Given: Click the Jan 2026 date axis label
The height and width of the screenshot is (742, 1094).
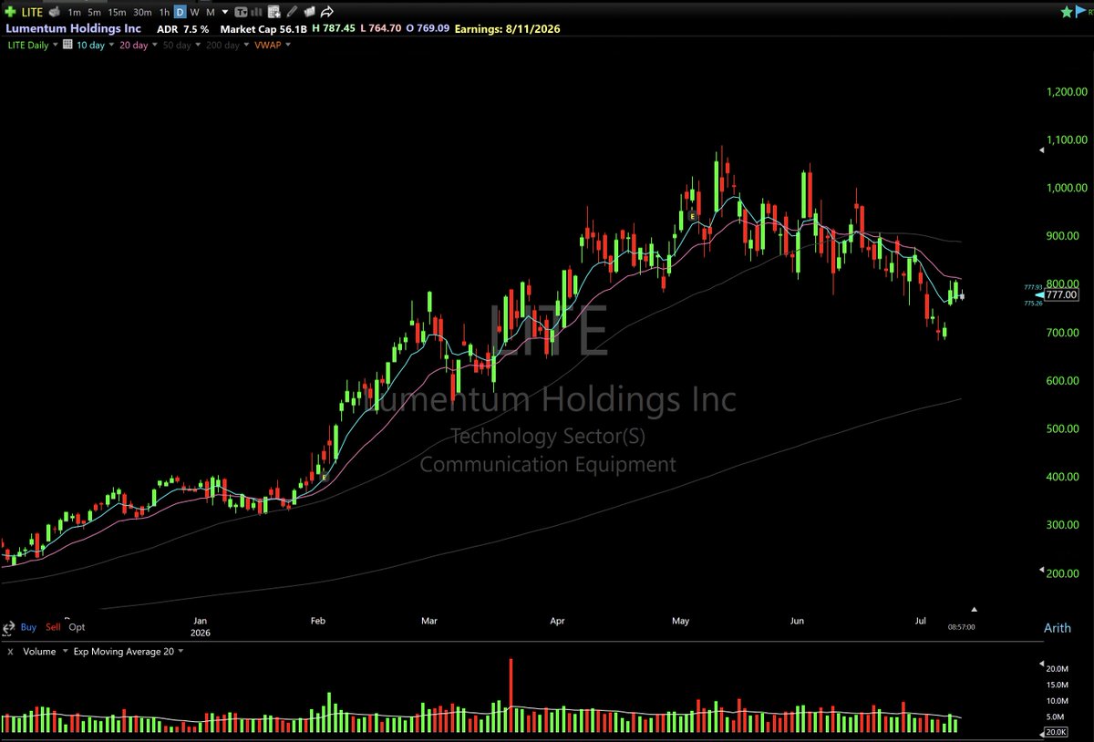Looking at the screenshot, I should point(201,626).
